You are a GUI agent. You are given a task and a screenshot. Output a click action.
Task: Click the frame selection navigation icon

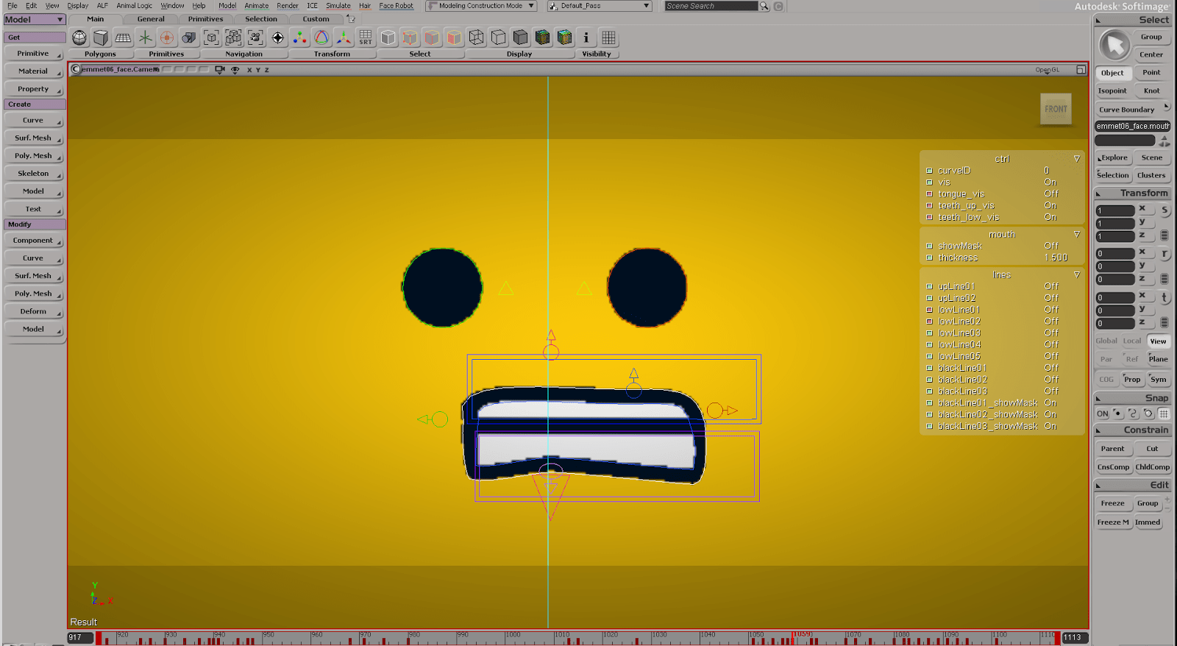211,38
